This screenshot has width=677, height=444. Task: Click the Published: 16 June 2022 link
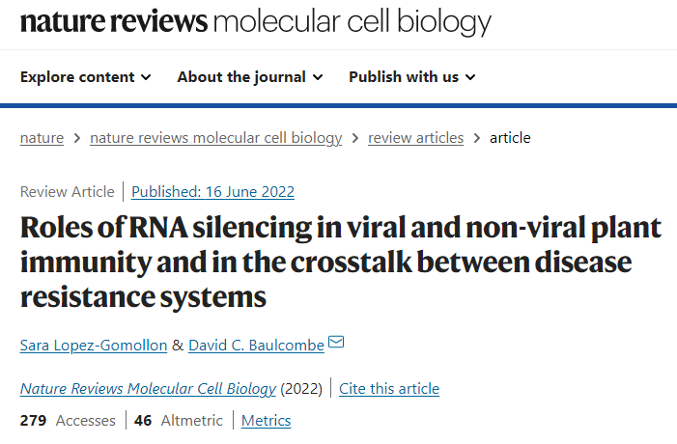pos(212,191)
